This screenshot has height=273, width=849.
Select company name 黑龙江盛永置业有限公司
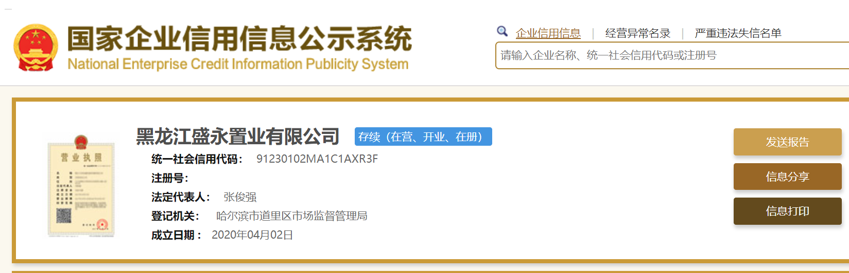point(237,136)
